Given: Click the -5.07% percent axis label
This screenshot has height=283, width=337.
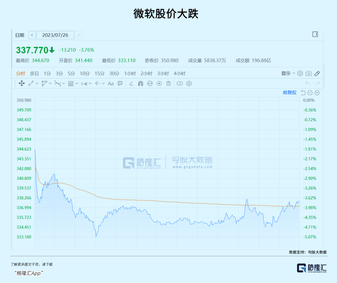Looking at the screenshot, I should click(310, 237).
